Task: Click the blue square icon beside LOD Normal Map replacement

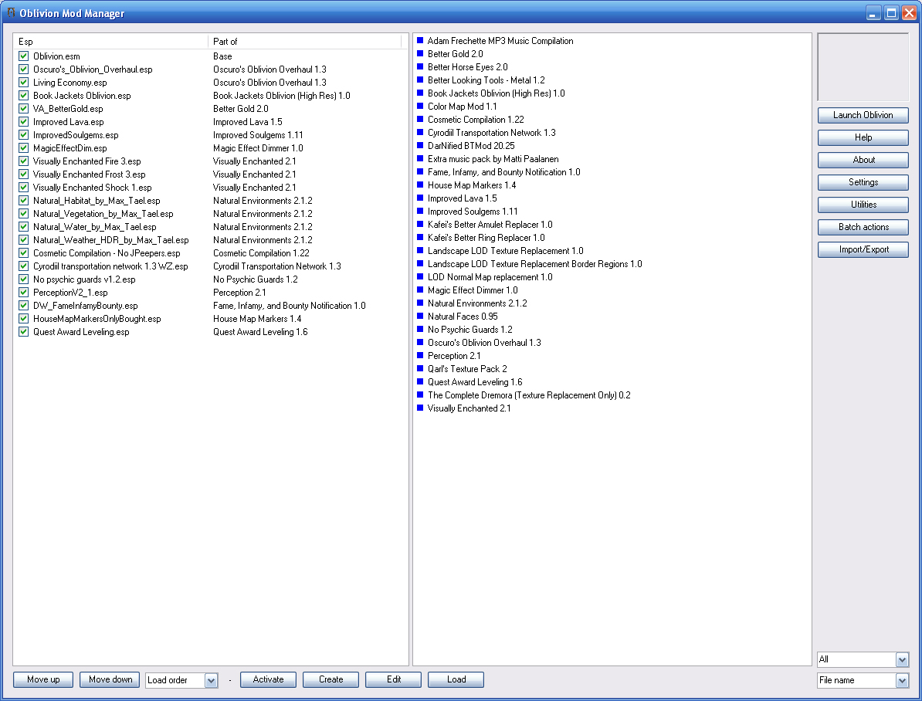Action: click(x=420, y=277)
